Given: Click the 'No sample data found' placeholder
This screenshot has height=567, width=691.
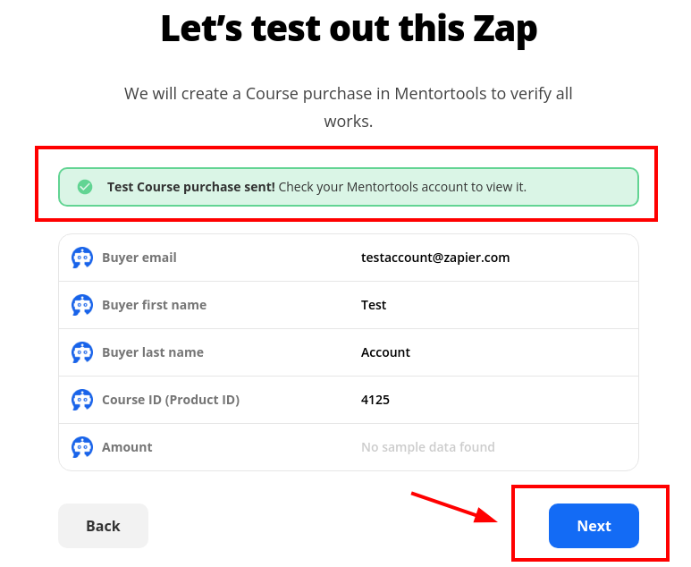Looking at the screenshot, I should click(x=428, y=447).
